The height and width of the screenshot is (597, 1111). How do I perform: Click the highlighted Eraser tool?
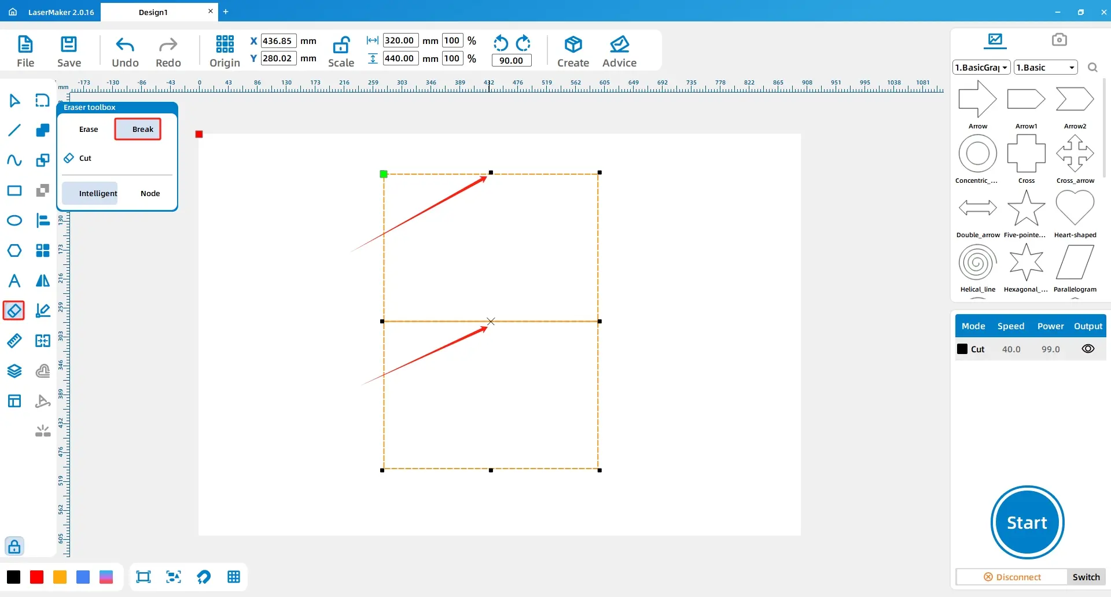14,311
